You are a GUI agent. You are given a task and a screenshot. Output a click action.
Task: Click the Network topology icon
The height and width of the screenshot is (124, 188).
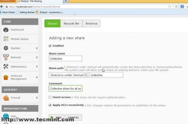(6, 57)
